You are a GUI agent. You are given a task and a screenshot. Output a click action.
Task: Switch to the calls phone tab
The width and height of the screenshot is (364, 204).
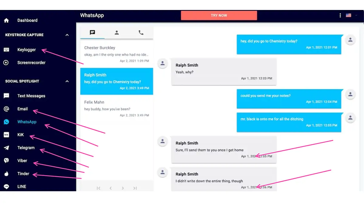pos(141,33)
